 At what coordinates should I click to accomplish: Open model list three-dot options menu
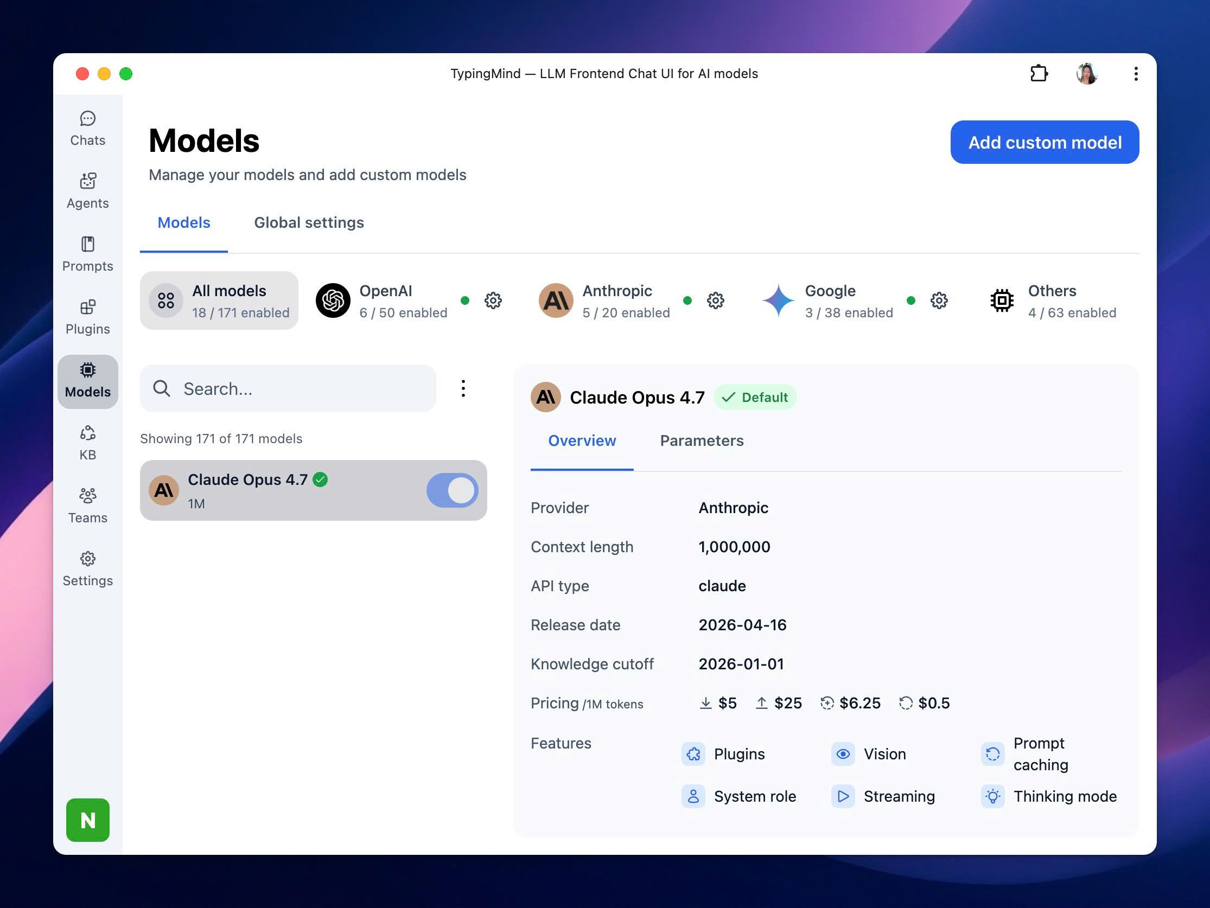pyautogui.click(x=463, y=388)
